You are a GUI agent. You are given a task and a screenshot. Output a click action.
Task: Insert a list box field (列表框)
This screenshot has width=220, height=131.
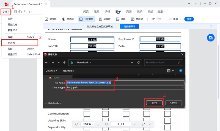coord(105,19)
